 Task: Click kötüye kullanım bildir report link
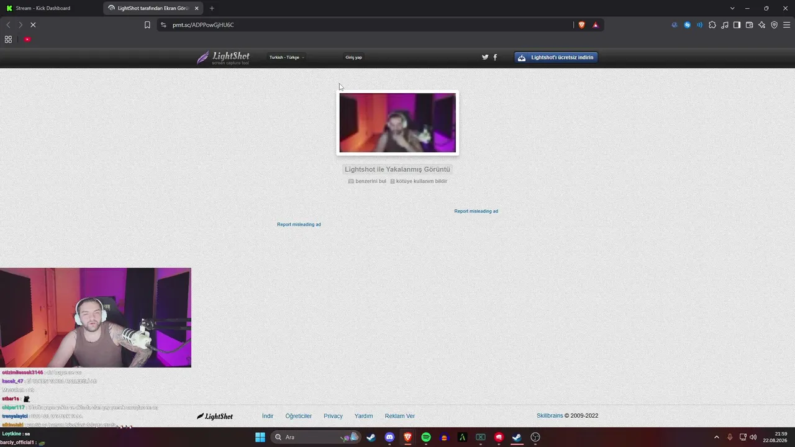pos(419,181)
